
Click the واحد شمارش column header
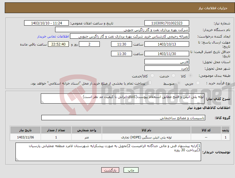click(87, 130)
